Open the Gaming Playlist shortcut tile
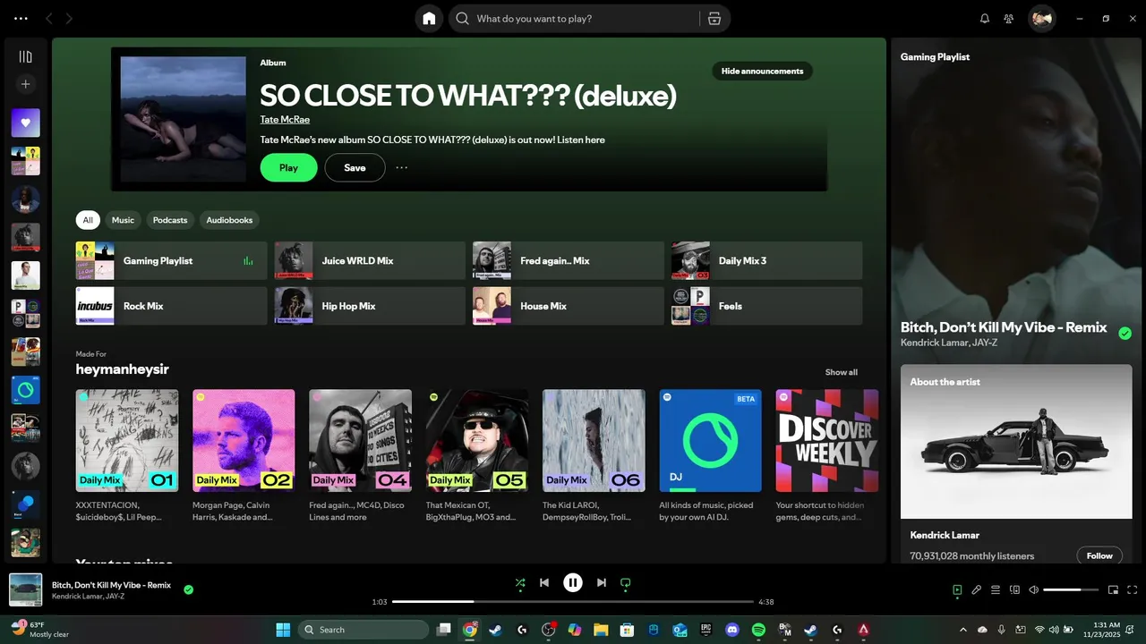This screenshot has width=1146, height=644. point(171,260)
